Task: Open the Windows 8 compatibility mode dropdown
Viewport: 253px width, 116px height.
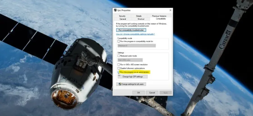Action: (x=137, y=46)
